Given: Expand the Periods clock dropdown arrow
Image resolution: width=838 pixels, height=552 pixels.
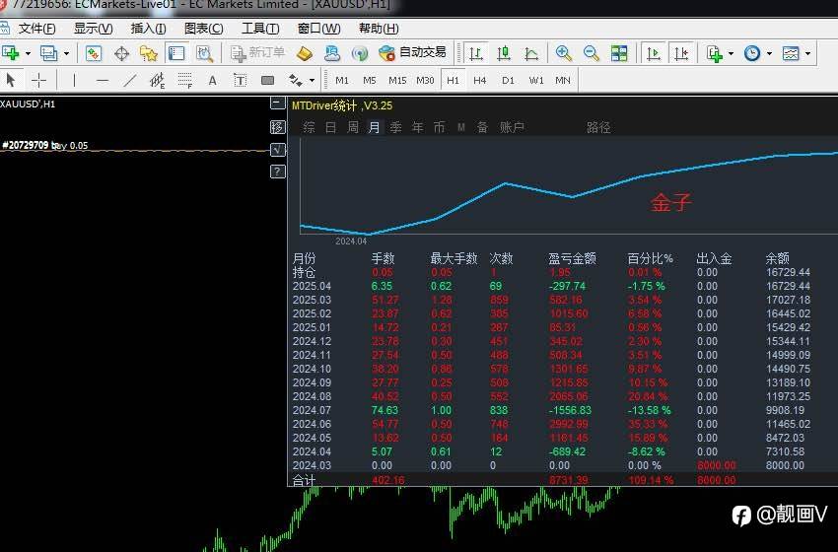Looking at the screenshot, I should (769, 53).
